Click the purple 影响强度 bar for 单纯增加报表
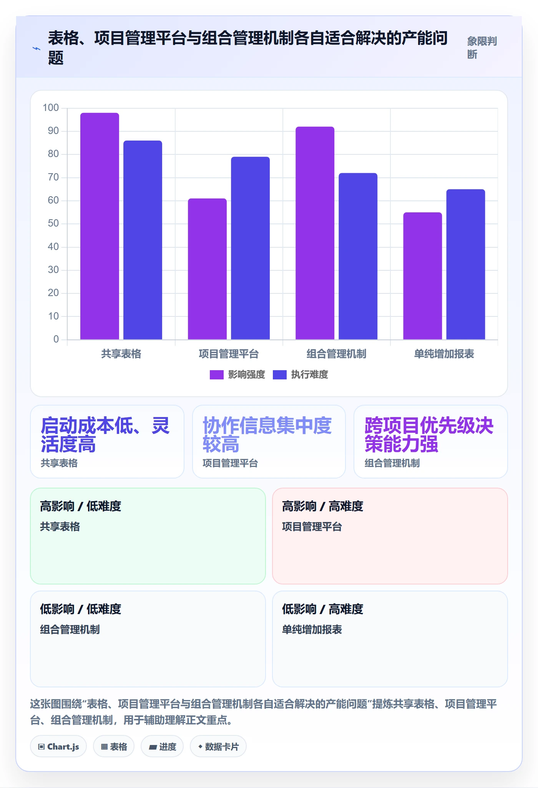The height and width of the screenshot is (788, 538). (x=422, y=276)
